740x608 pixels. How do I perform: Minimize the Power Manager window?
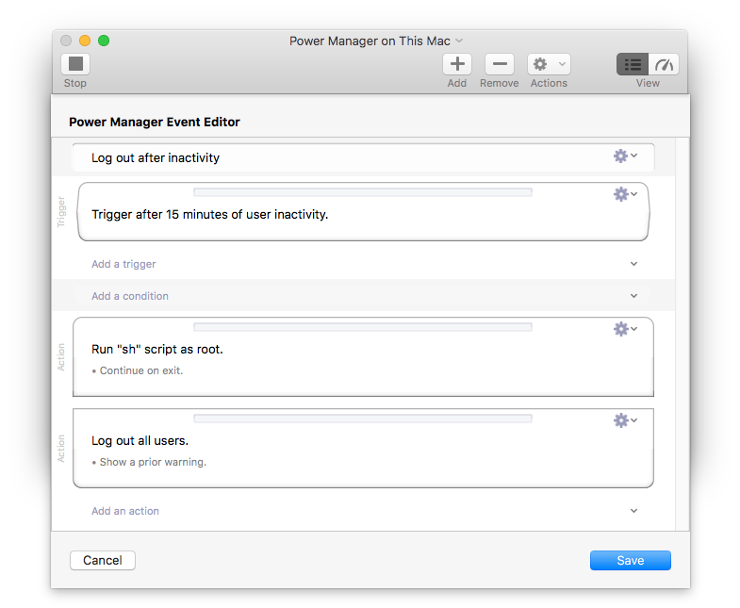85,41
